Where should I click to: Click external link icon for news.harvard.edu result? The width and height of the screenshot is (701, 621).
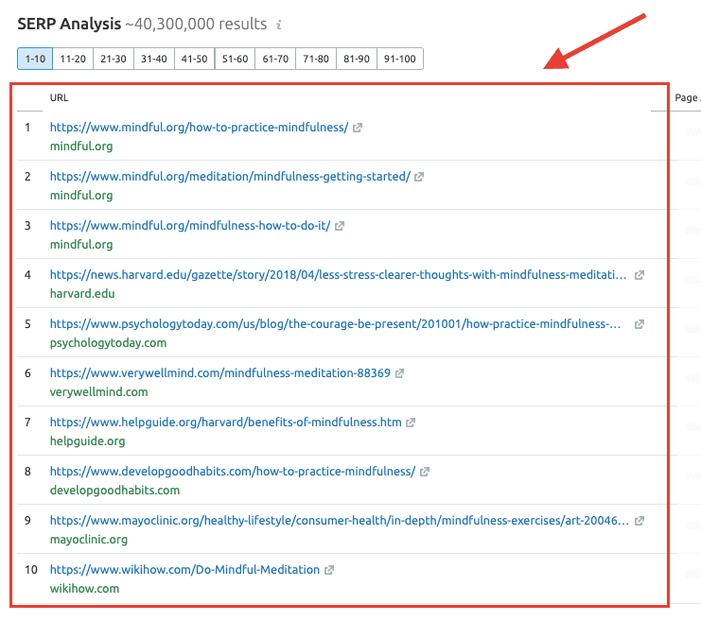[x=640, y=275]
